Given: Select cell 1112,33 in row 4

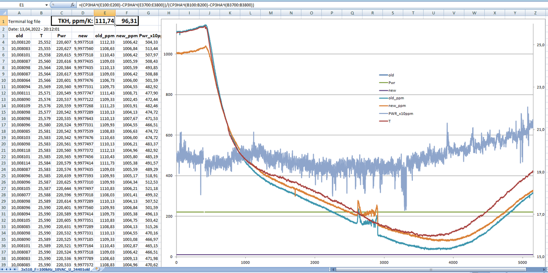Looking at the screenshot, I should (x=105, y=42).
